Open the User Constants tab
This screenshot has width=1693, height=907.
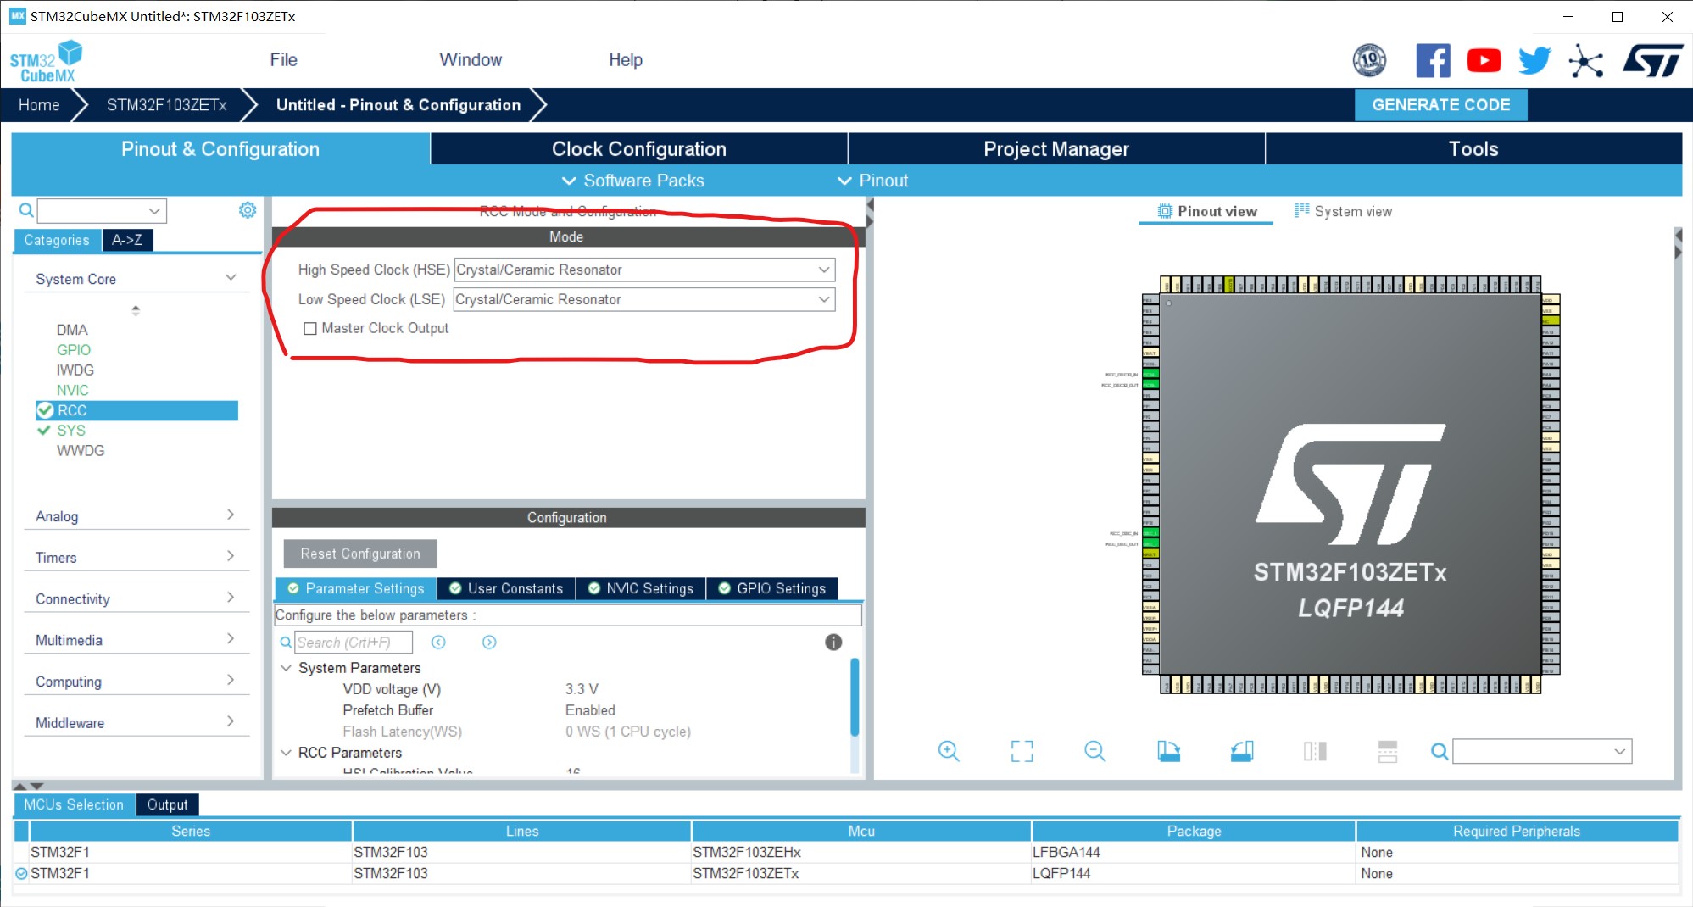(x=506, y=588)
